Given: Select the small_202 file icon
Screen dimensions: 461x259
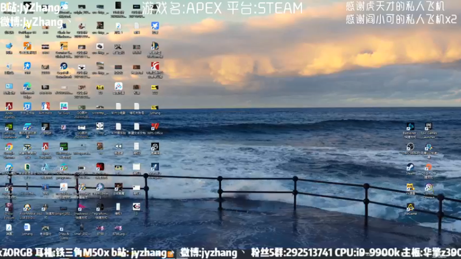Looking at the screenshot, I should coord(82,228).
